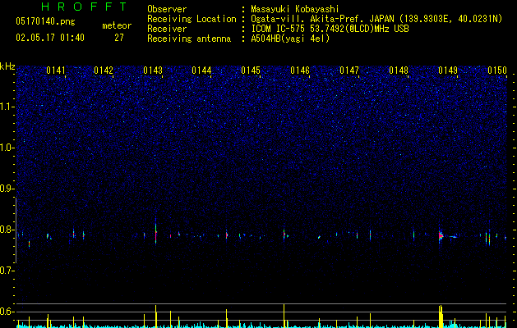Click the Receiver field label
Image resolution: width=517 pixels, height=328 pixels.
[x=167, y=29]
